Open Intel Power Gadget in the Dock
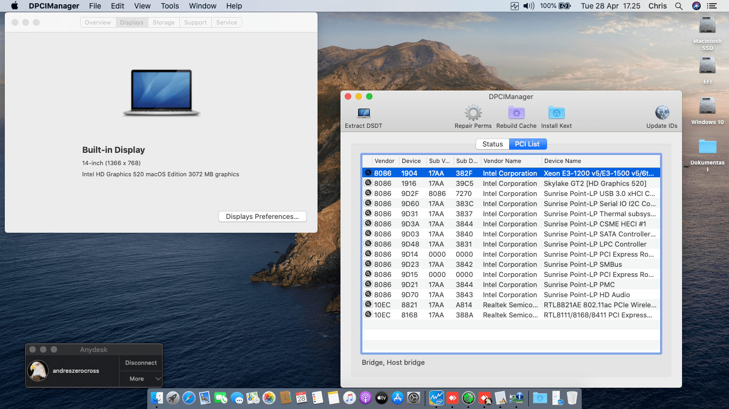This screenshot has height=409, width=729. (x=437, y=398)
